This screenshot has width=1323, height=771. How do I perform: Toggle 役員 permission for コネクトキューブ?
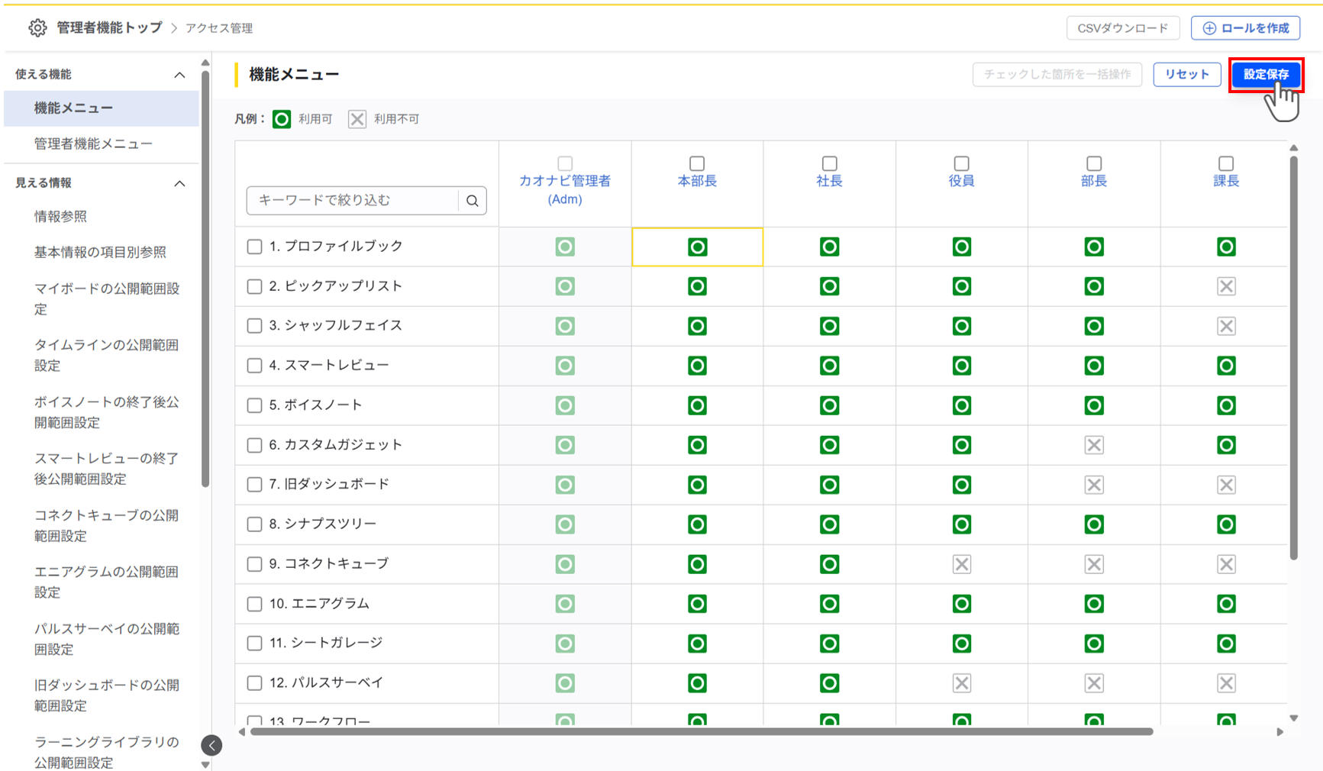pyautogui.click(x=962, y=564)
